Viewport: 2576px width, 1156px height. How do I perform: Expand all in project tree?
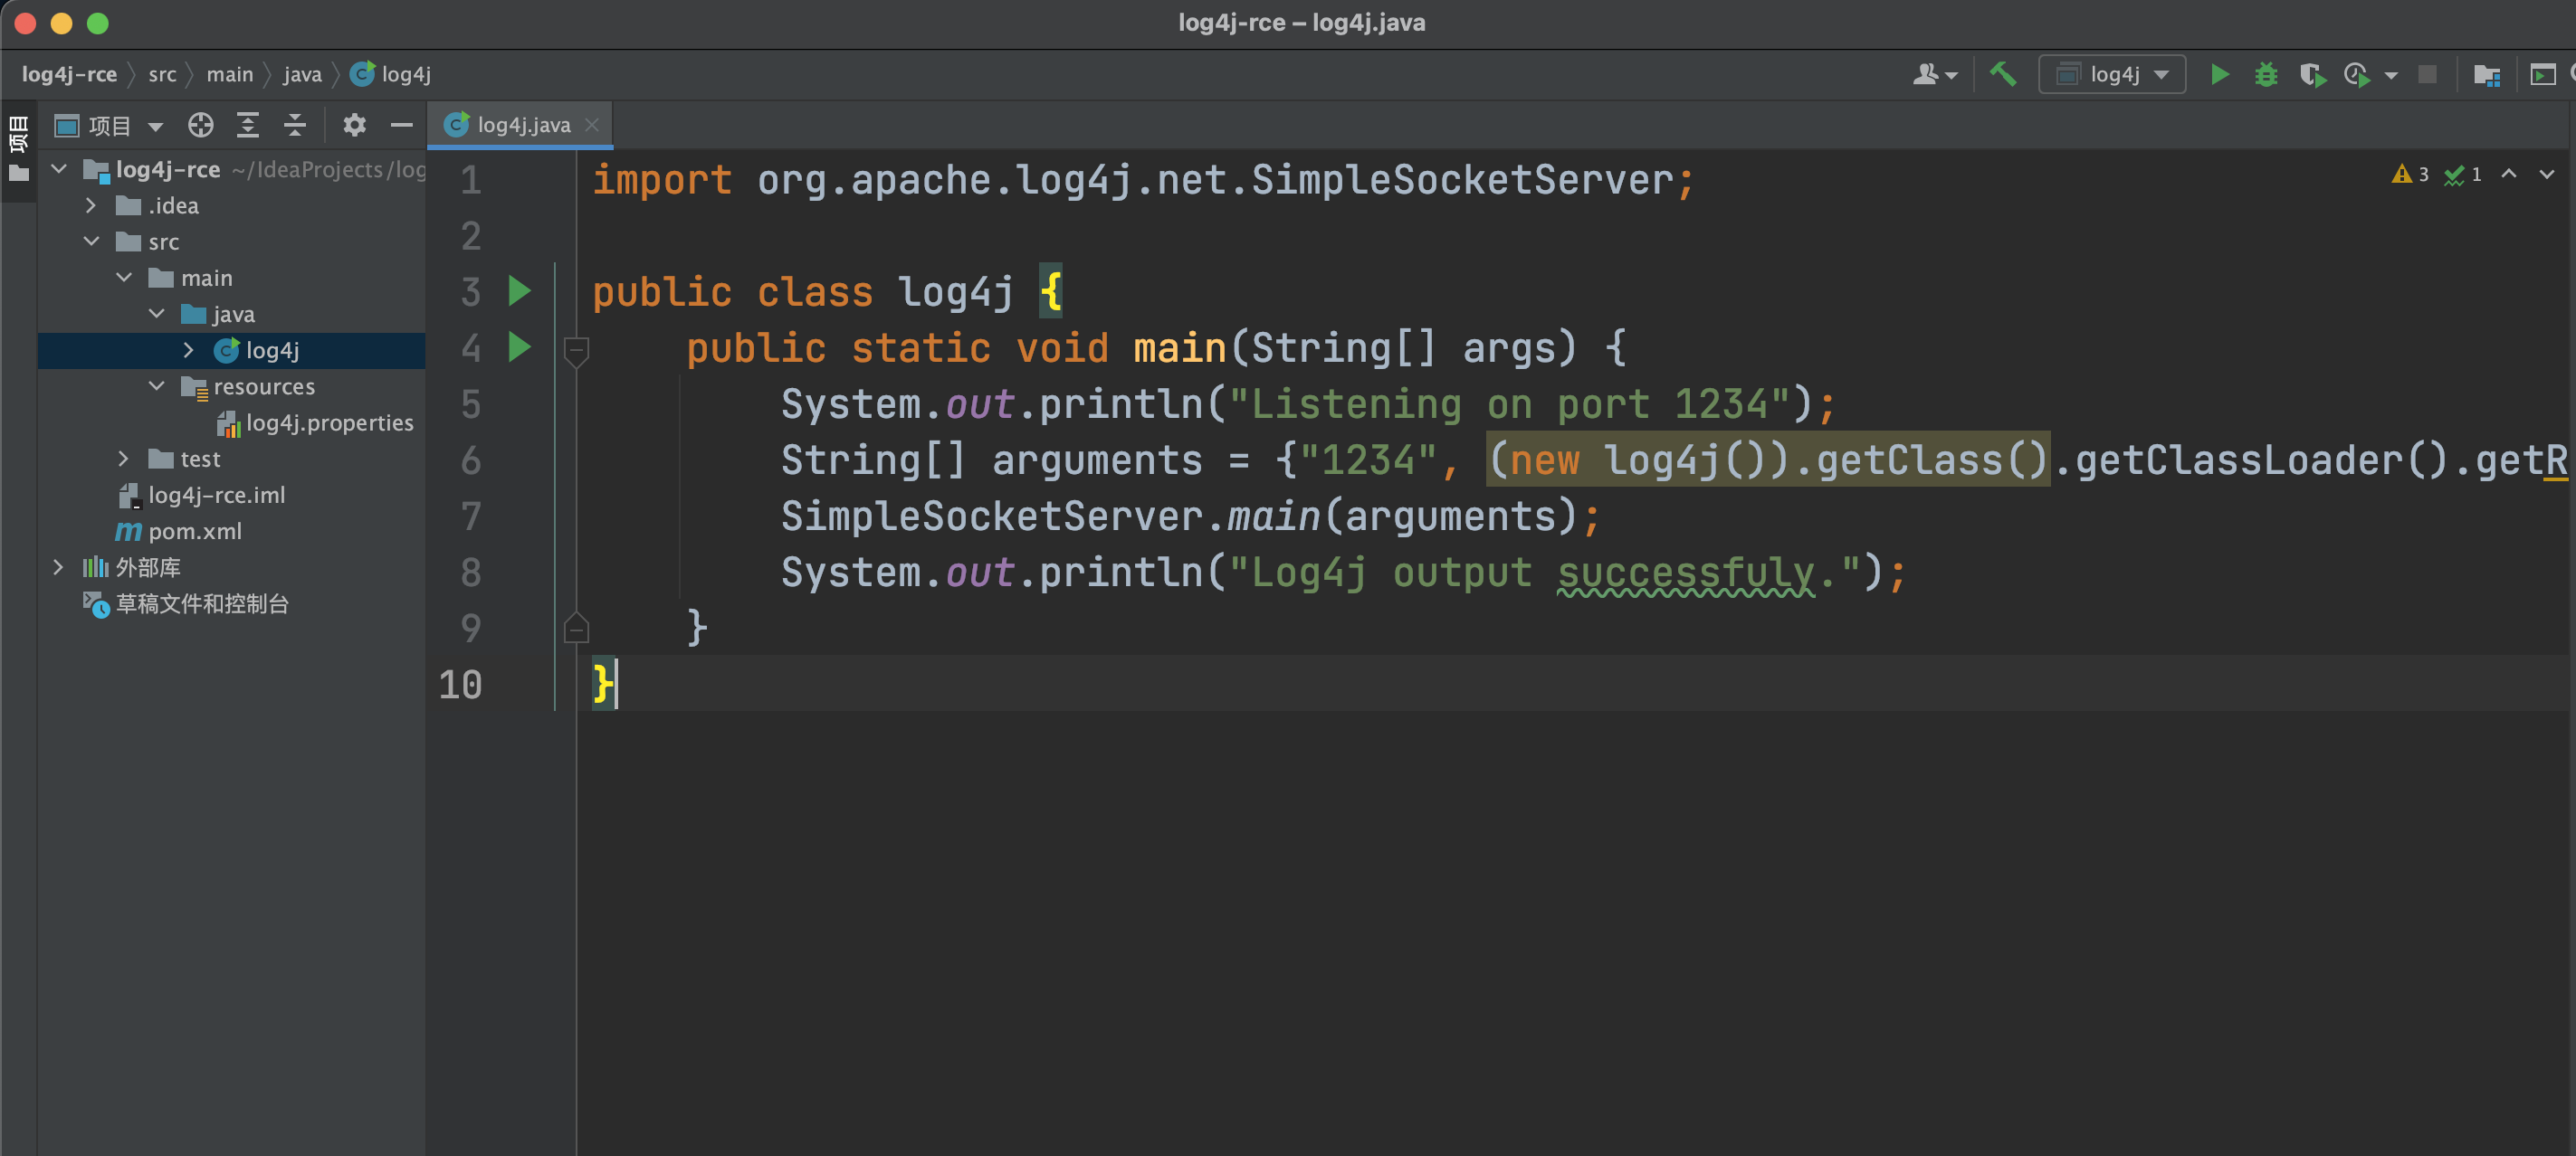point(247,125)
